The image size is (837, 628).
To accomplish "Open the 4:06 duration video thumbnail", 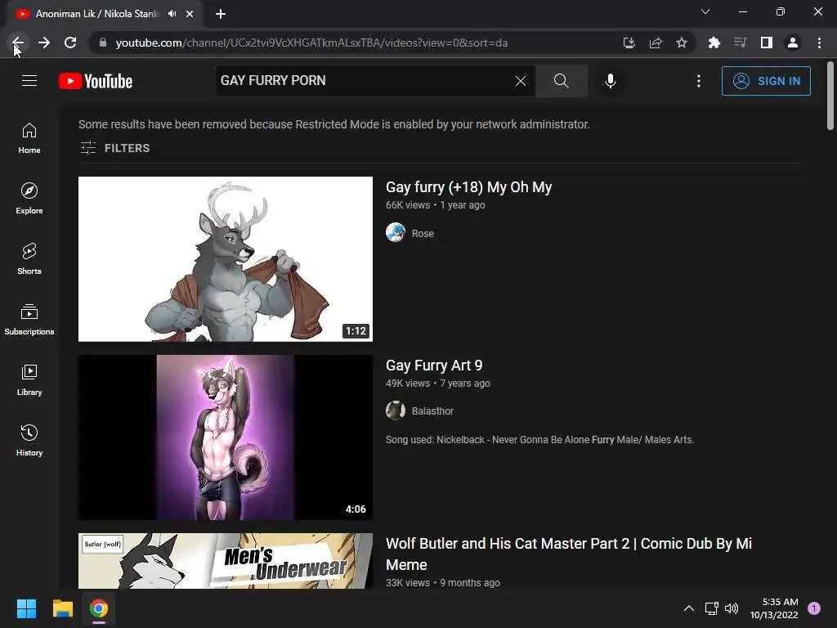I will pos(226,437).
